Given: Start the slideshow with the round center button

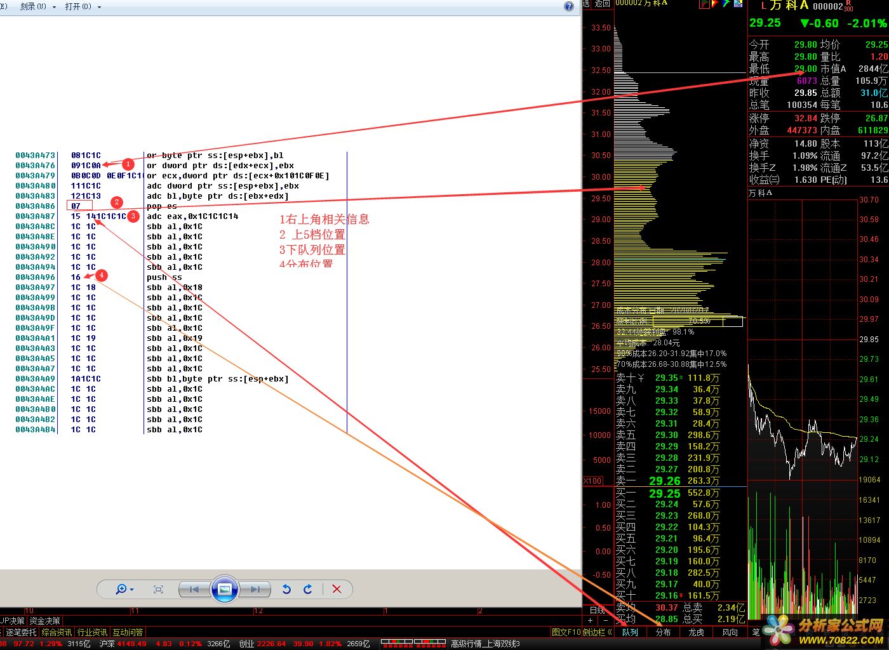Looking at the screenshot, I should pos(224,589).
